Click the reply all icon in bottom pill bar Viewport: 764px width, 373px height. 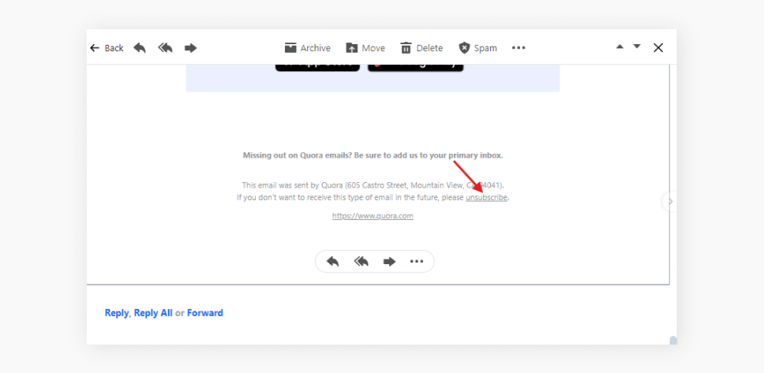361,262
